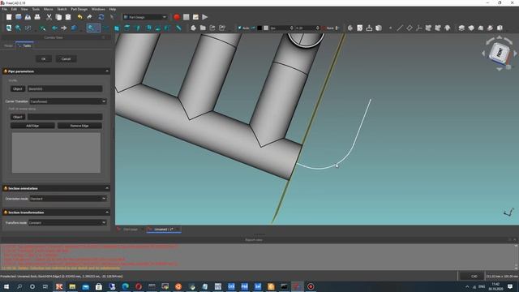Click the Remove Edge button

pyautogui.click(x=79, y=126)
